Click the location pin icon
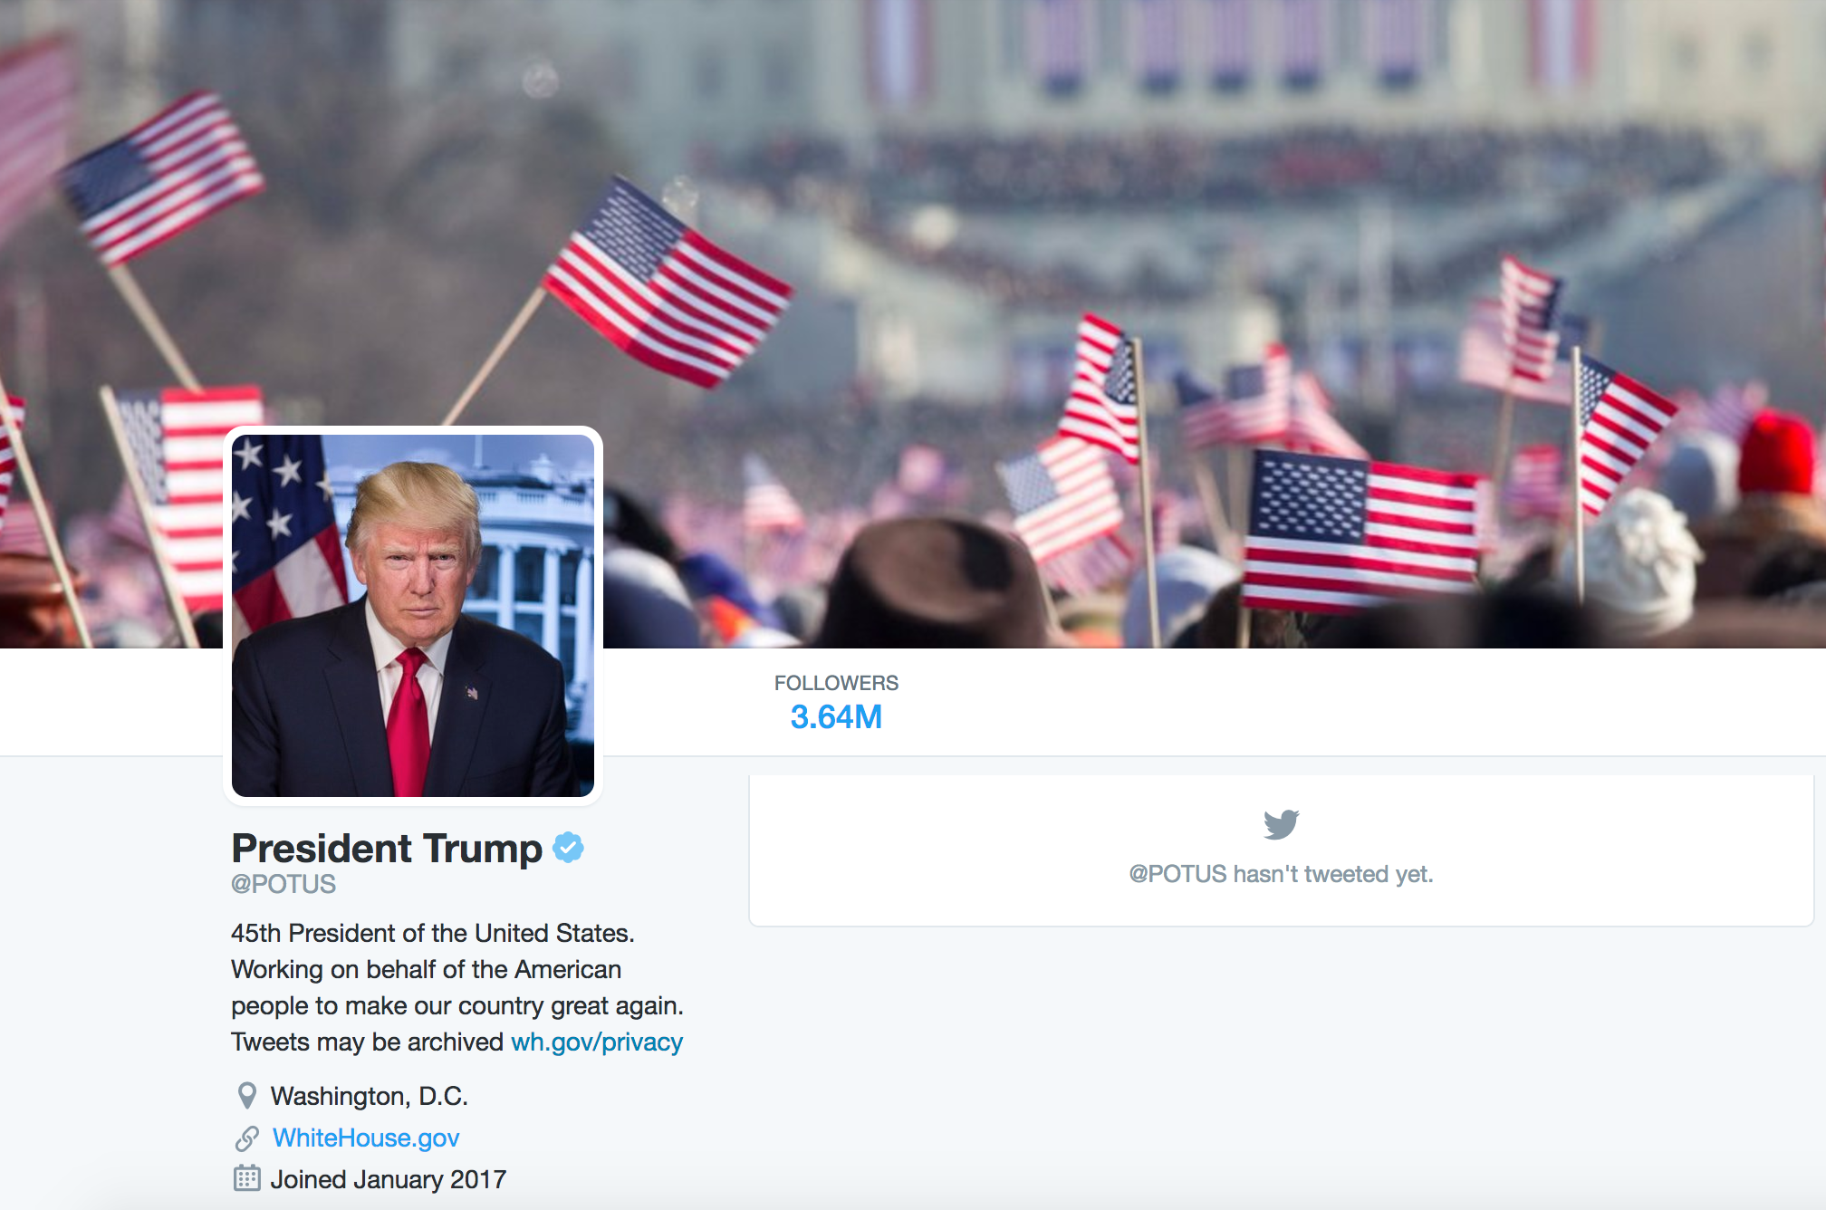The width and height of the screenshot is (1826, 1210). point(246,1096)
